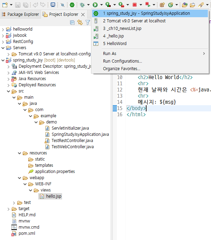
Task: Select _ch10_newsList.jsp run history entry
Action: click(150, 29)
